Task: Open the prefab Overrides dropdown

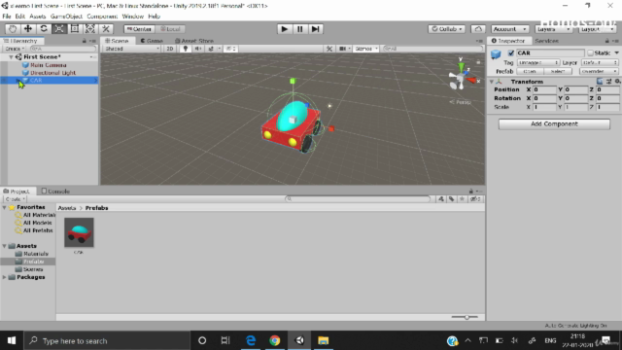Action: [599, 71]
